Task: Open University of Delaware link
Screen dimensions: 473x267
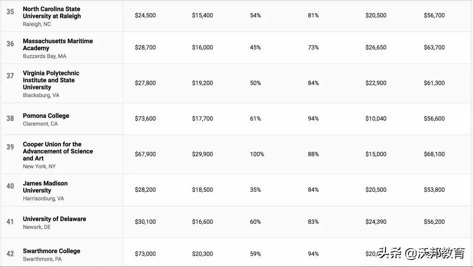Action: point(54,219)
